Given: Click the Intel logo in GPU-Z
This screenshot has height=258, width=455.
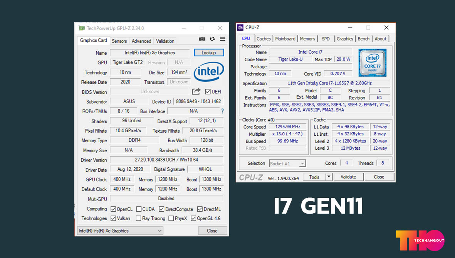Looking at the screenshot, I should 209,72.
